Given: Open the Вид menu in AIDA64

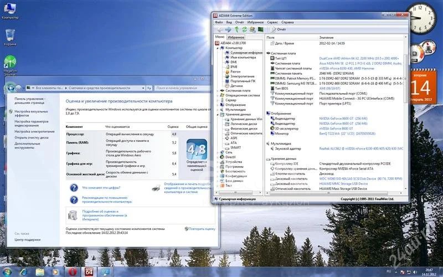Looking at the screenshot, I should (x=229, y=22).
